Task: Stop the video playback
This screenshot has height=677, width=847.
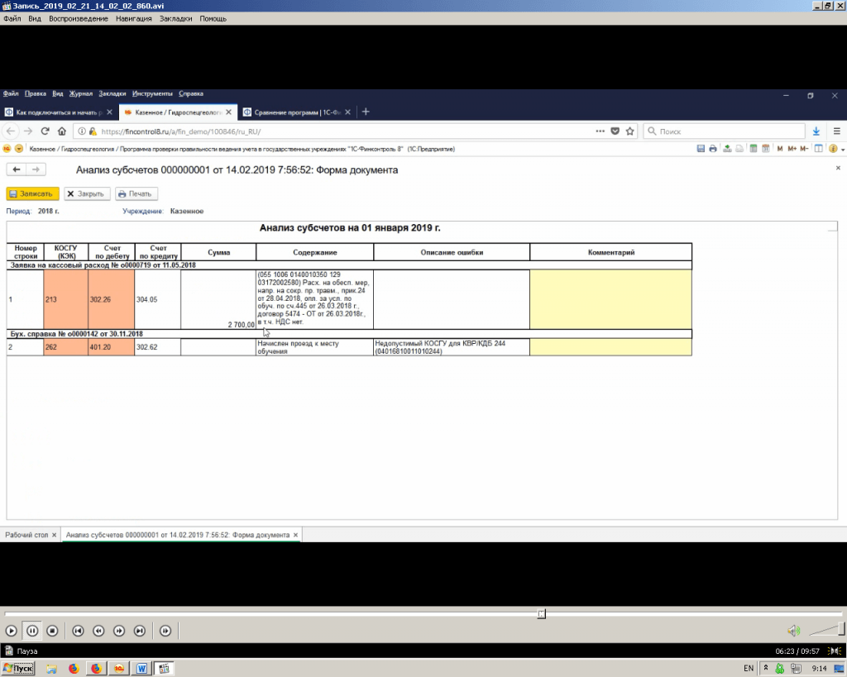Action: tap(52, 631)
